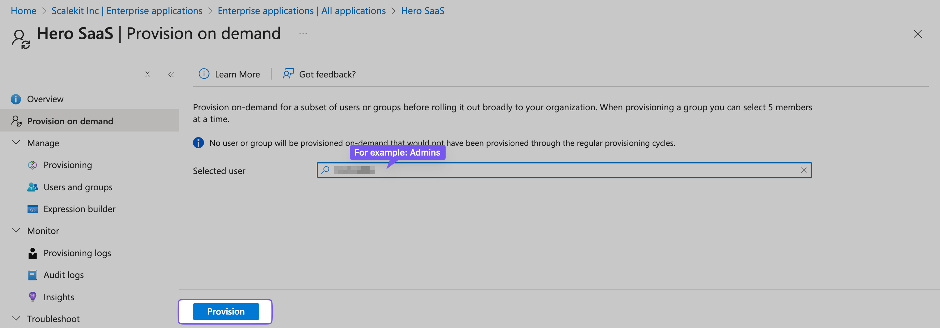
Task: Collapse the Monitor section
Action: click(x=16, y=230)
